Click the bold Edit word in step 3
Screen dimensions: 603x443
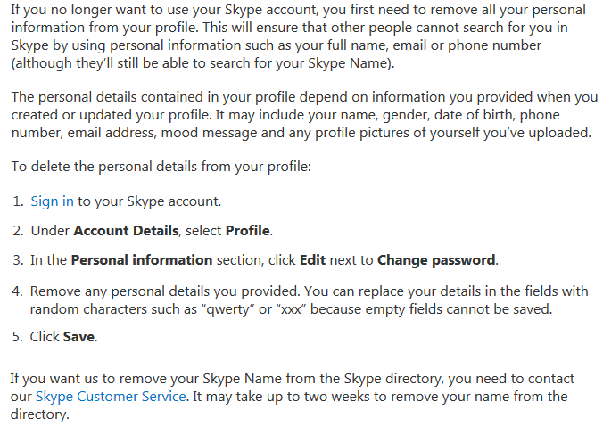coord(312,260)
